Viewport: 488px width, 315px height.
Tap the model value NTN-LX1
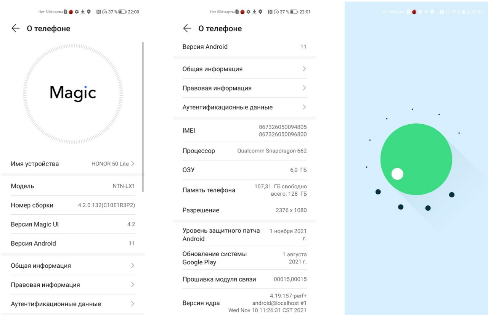tap(124, 186)
